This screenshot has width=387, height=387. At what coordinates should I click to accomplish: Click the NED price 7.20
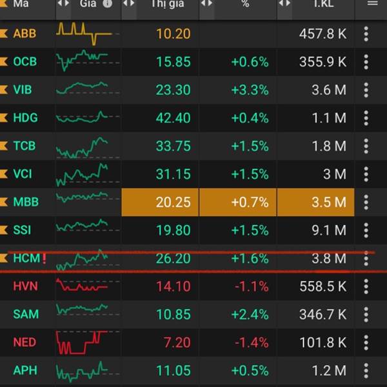177,343
